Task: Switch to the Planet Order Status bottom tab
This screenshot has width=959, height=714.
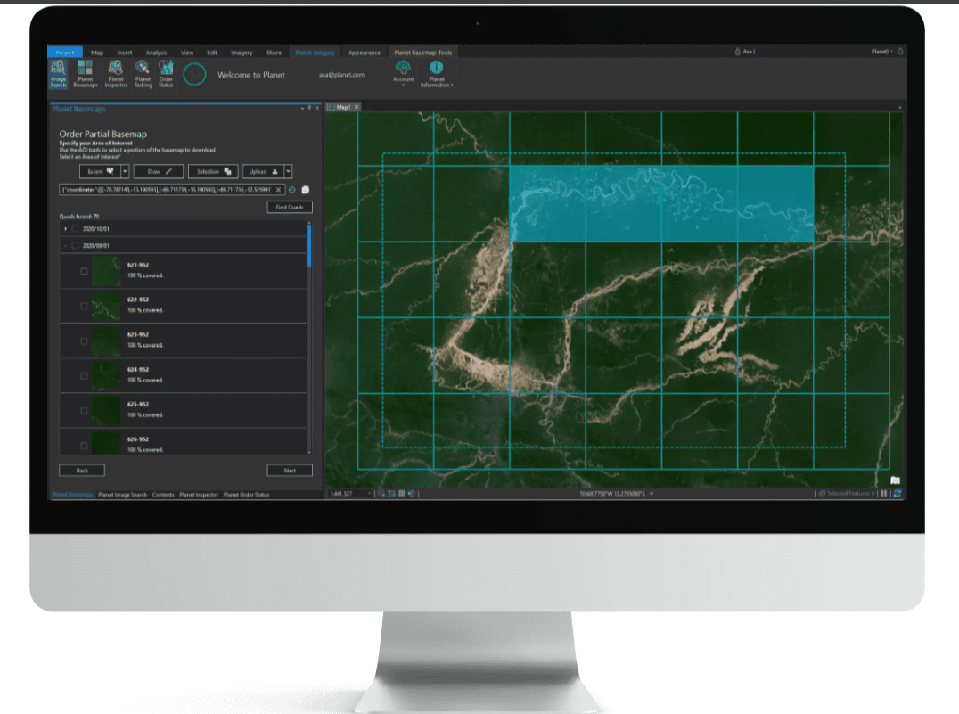Action: (x=247, y=495)
